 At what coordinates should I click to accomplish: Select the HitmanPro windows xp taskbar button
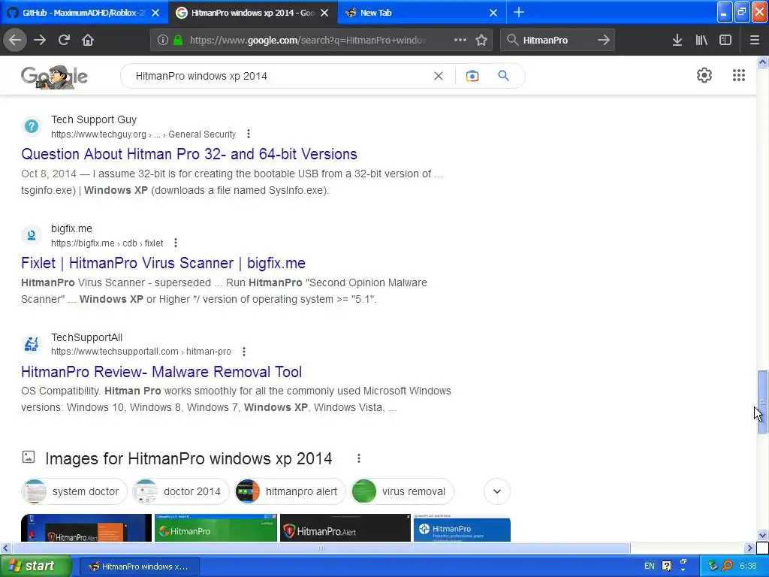[140, 566]
